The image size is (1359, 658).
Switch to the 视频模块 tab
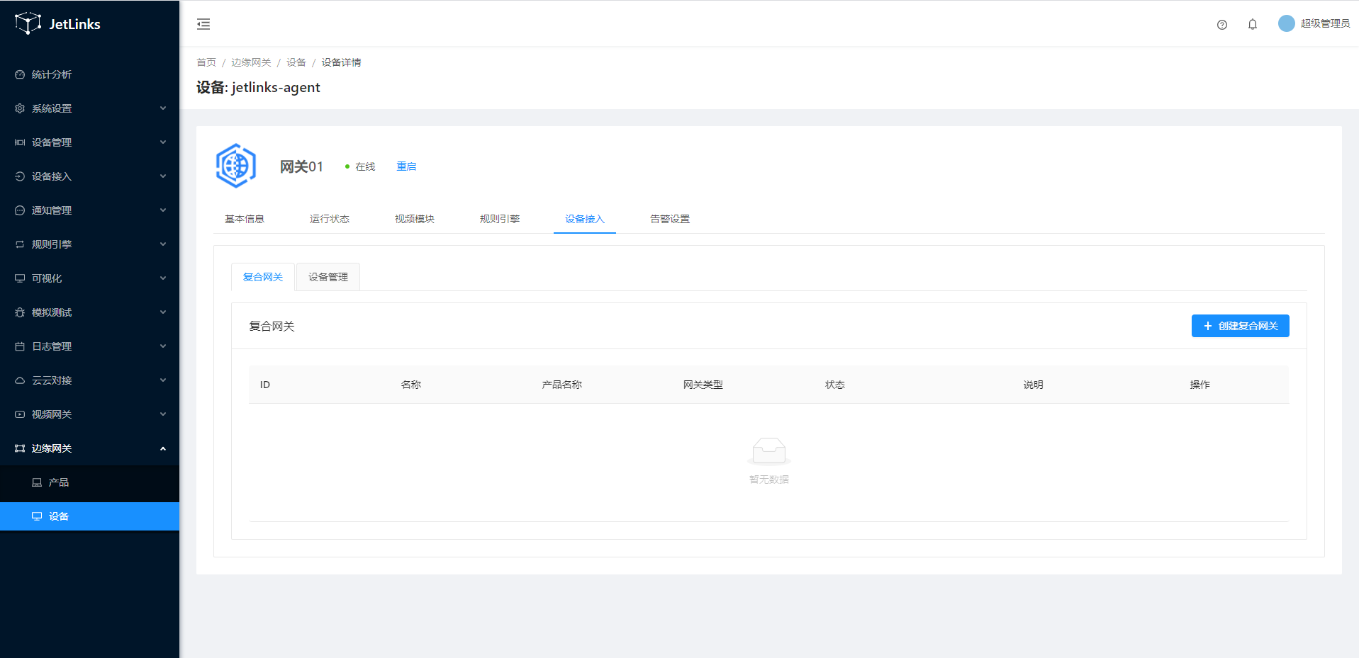coord(415,219)
